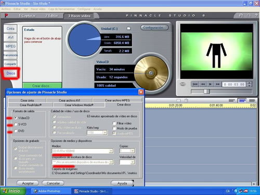260x195 pixels.
Task: Click the fast forward button in player
Action: 217,84
